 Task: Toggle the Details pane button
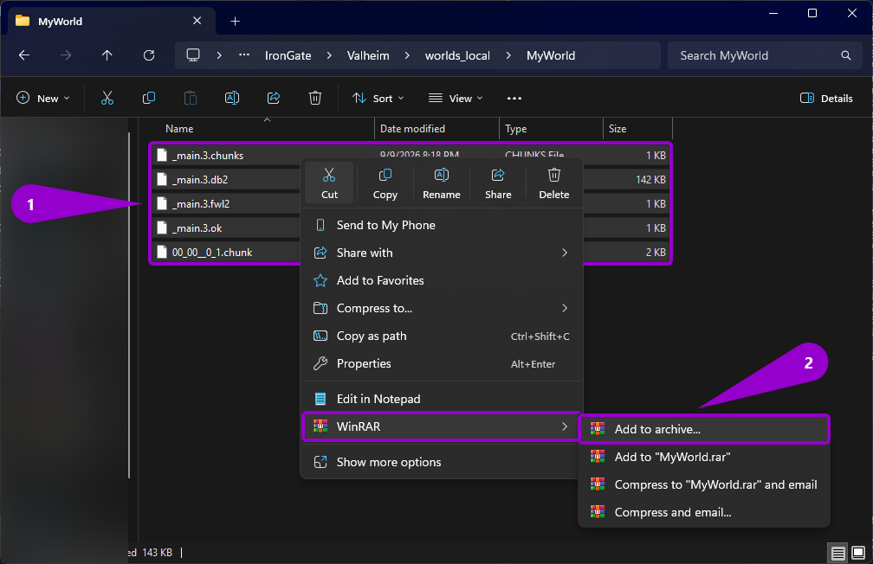pyautogui.click(x=826, y=99)
